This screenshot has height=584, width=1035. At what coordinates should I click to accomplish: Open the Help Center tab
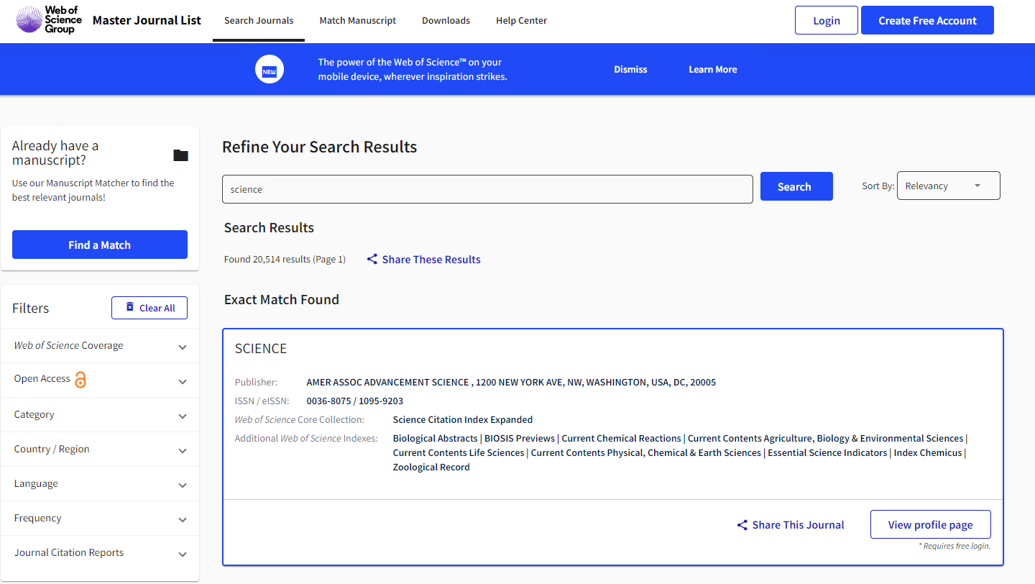pyautogui.click(x=522, y=21)
